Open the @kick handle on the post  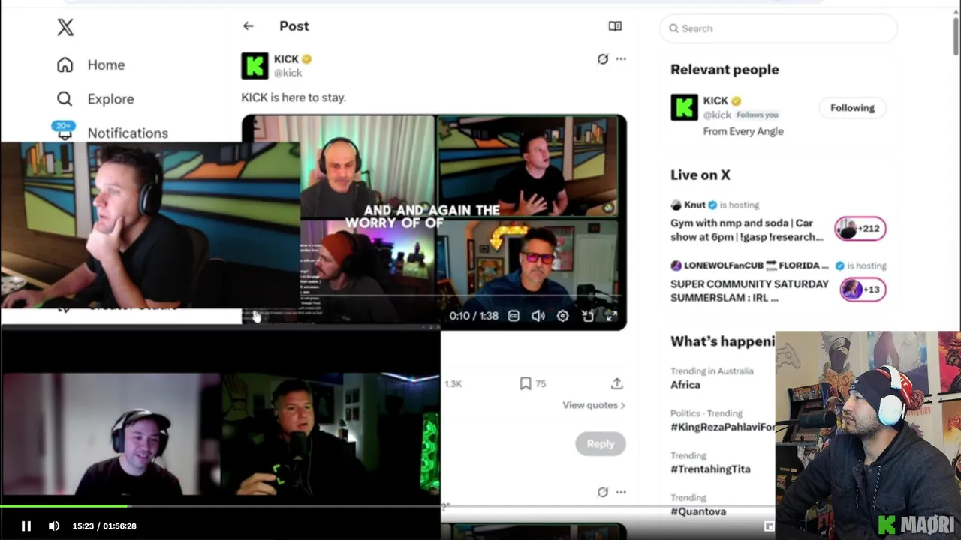(x=288, y=73)
